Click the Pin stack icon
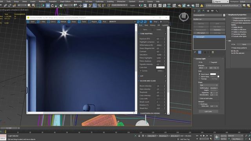 [195, 52]
